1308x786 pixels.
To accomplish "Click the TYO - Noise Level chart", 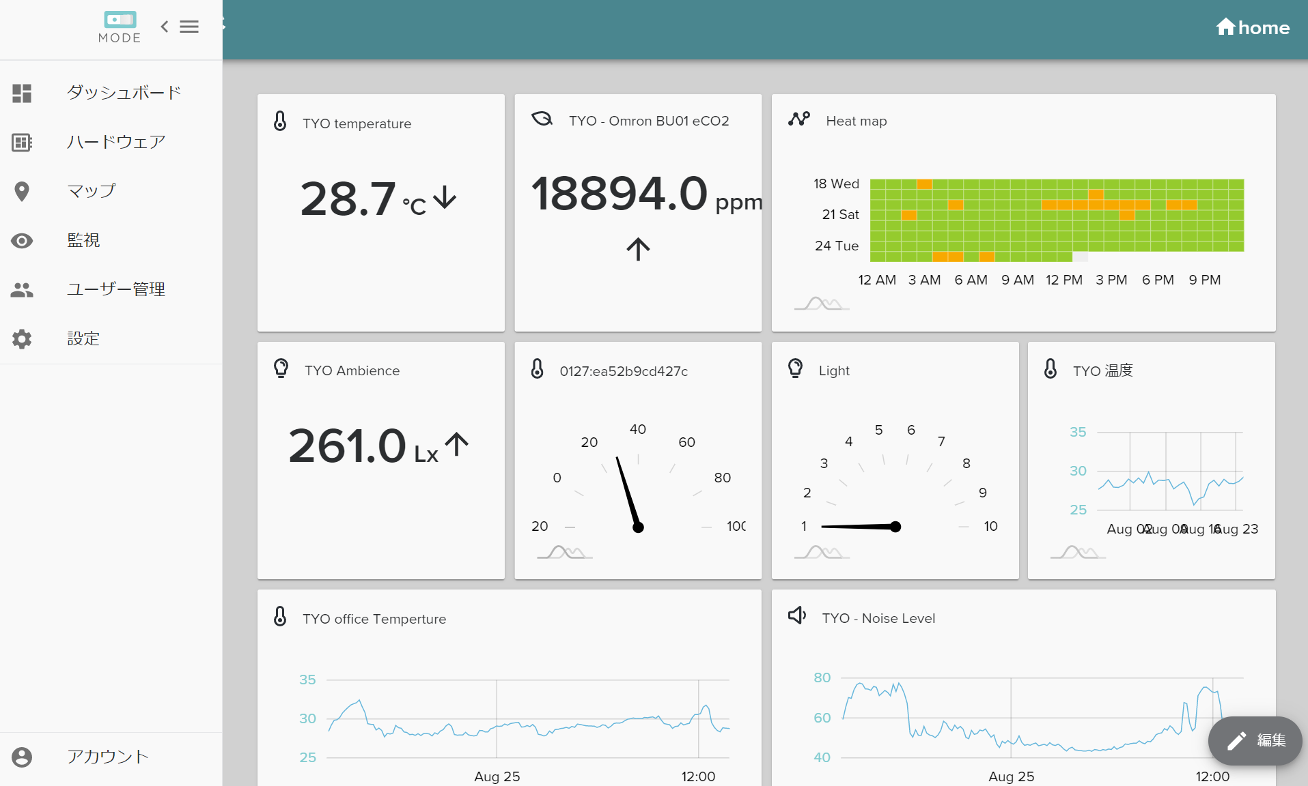I will [x=1023, y=716].
